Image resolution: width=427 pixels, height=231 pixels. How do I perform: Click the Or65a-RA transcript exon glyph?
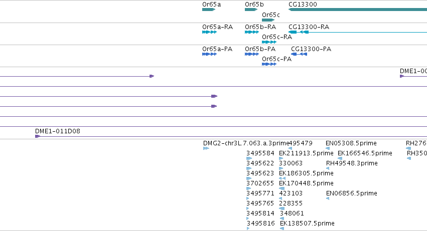click(x=209, y=32)
